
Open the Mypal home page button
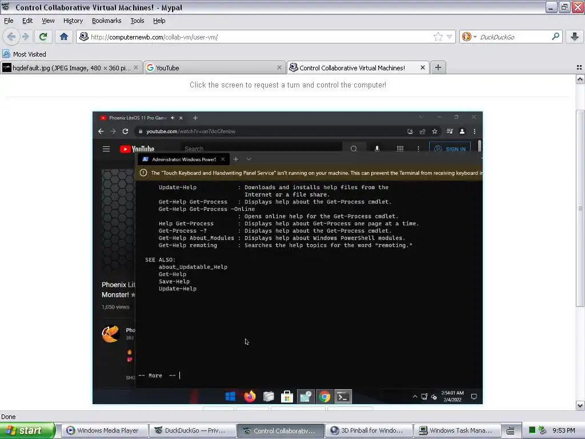(64, 37)
